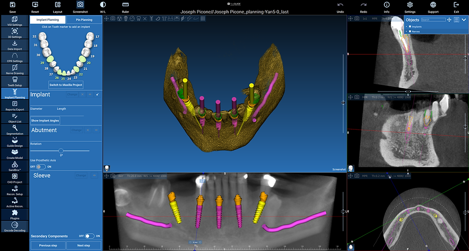469x251 pixels.
Task: Open Object List in sidebar
Action: coord(15,118)
